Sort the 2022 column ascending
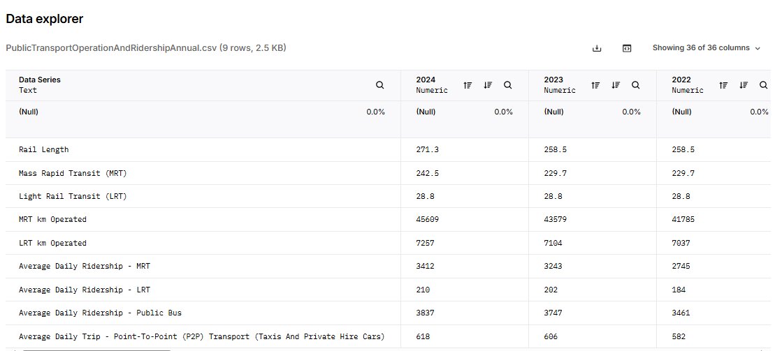The height and width of the screenshot is (351, 775). click(723, 85)
